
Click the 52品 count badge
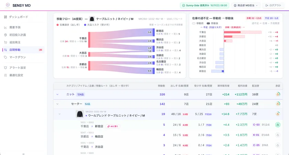click(x=87, y=104)
